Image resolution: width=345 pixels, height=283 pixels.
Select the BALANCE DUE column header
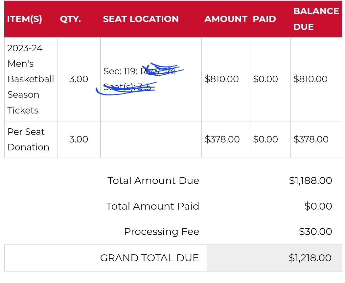click(x=316, y=19)
